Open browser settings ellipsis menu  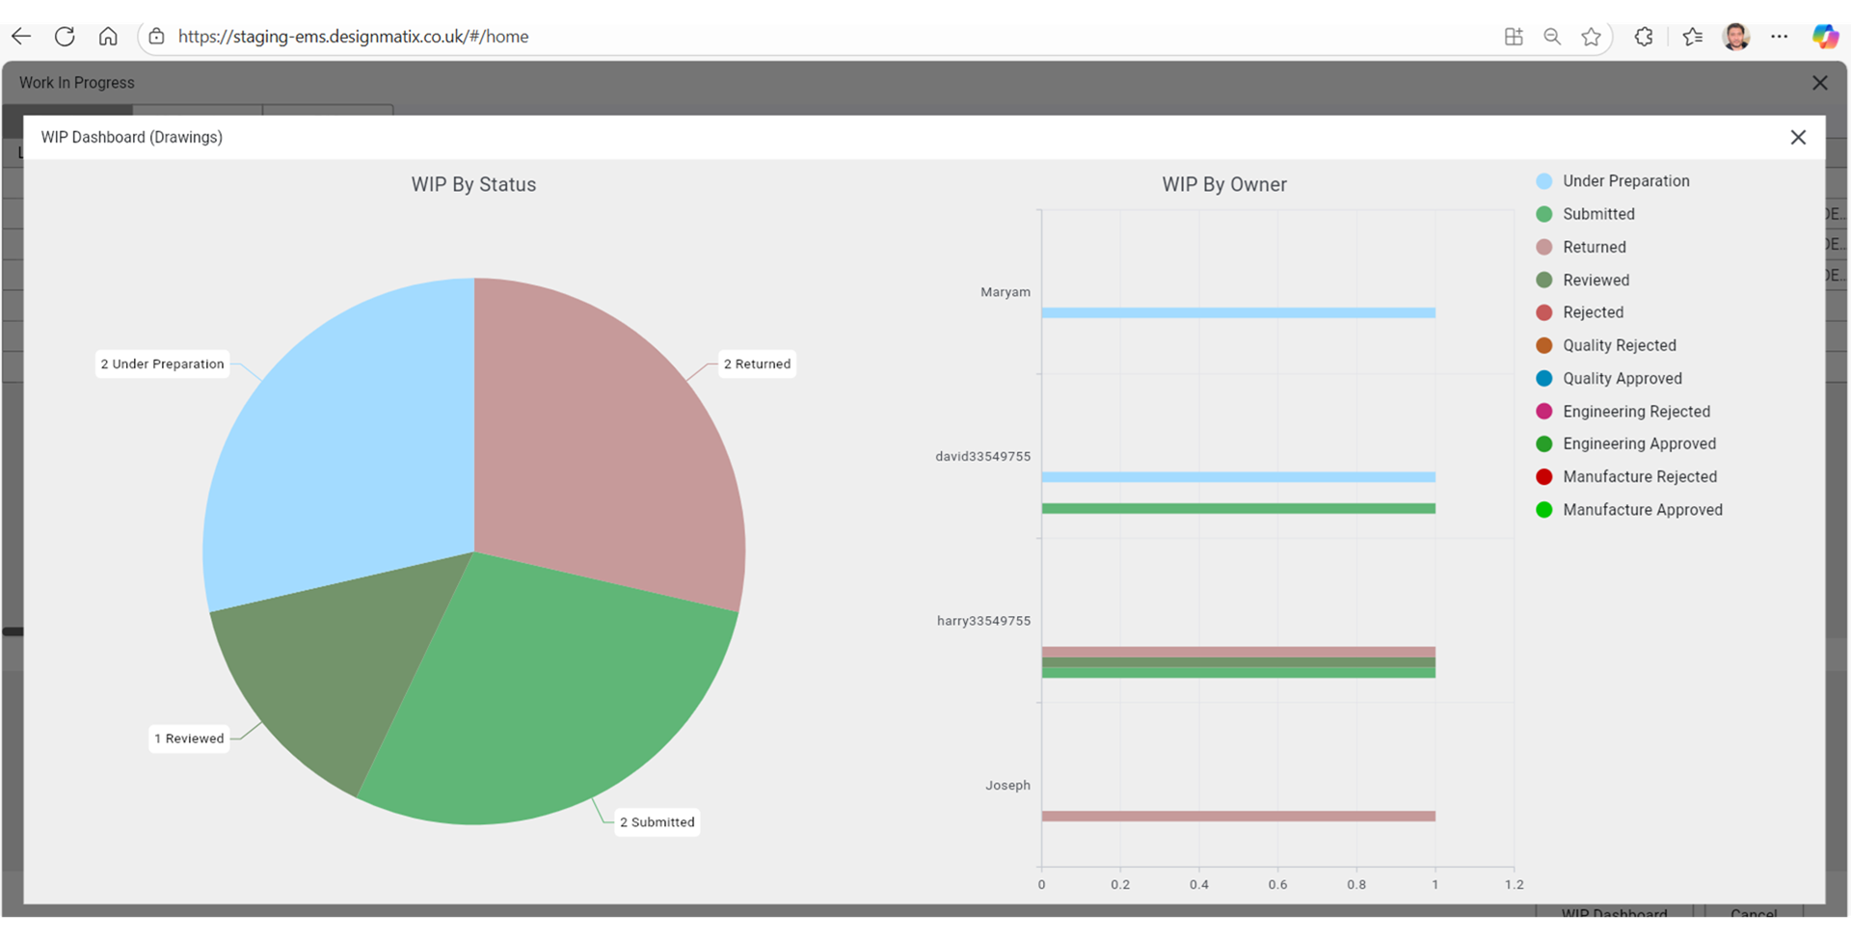1780,37
